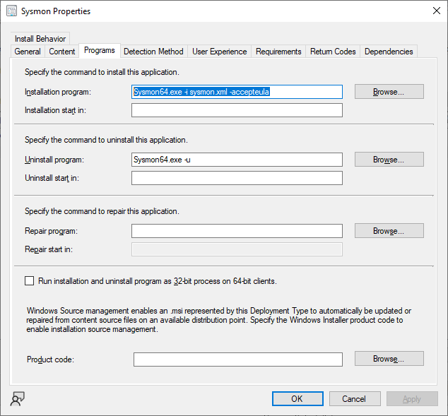Click the 'Installation start in:' label
The width and height of the screenshot is (448, 416).
tap(55, 110)
